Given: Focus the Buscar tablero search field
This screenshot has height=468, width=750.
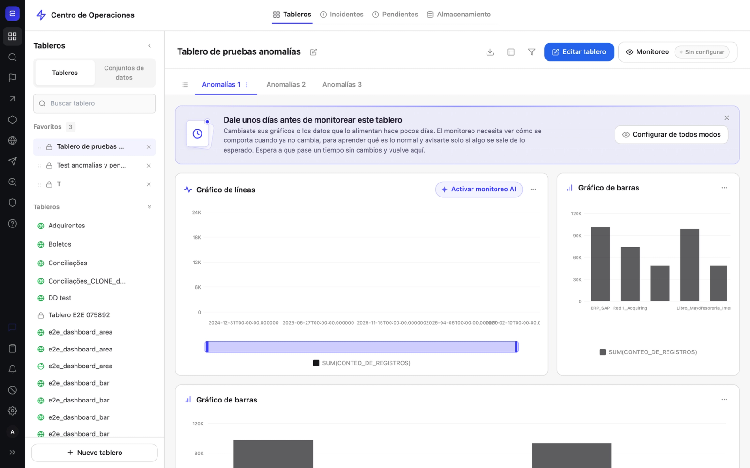Looking at the screenshot, I should (94, 103).
